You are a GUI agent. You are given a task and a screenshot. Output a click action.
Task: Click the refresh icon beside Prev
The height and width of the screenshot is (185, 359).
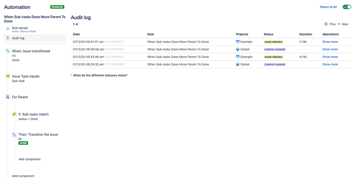[x=326, y=24]
